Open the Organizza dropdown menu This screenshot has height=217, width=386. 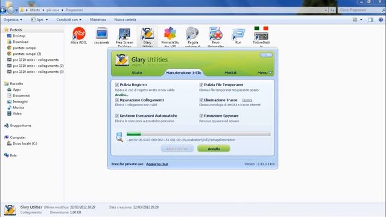[13, 20]
